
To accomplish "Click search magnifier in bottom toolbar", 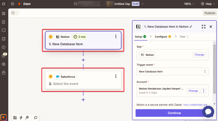I will point(36,118).
